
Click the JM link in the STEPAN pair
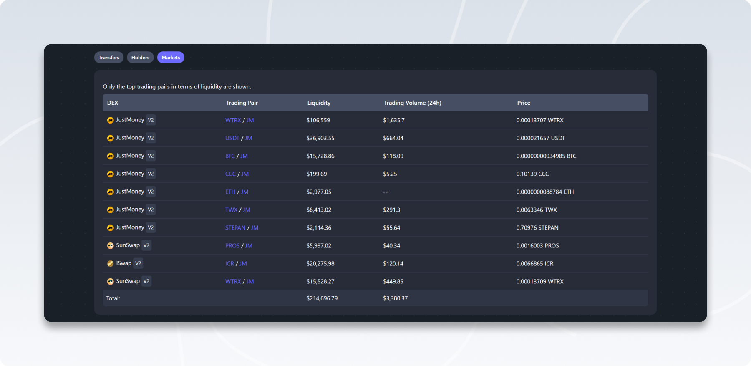pyautogui.click(x=255, y=228)
